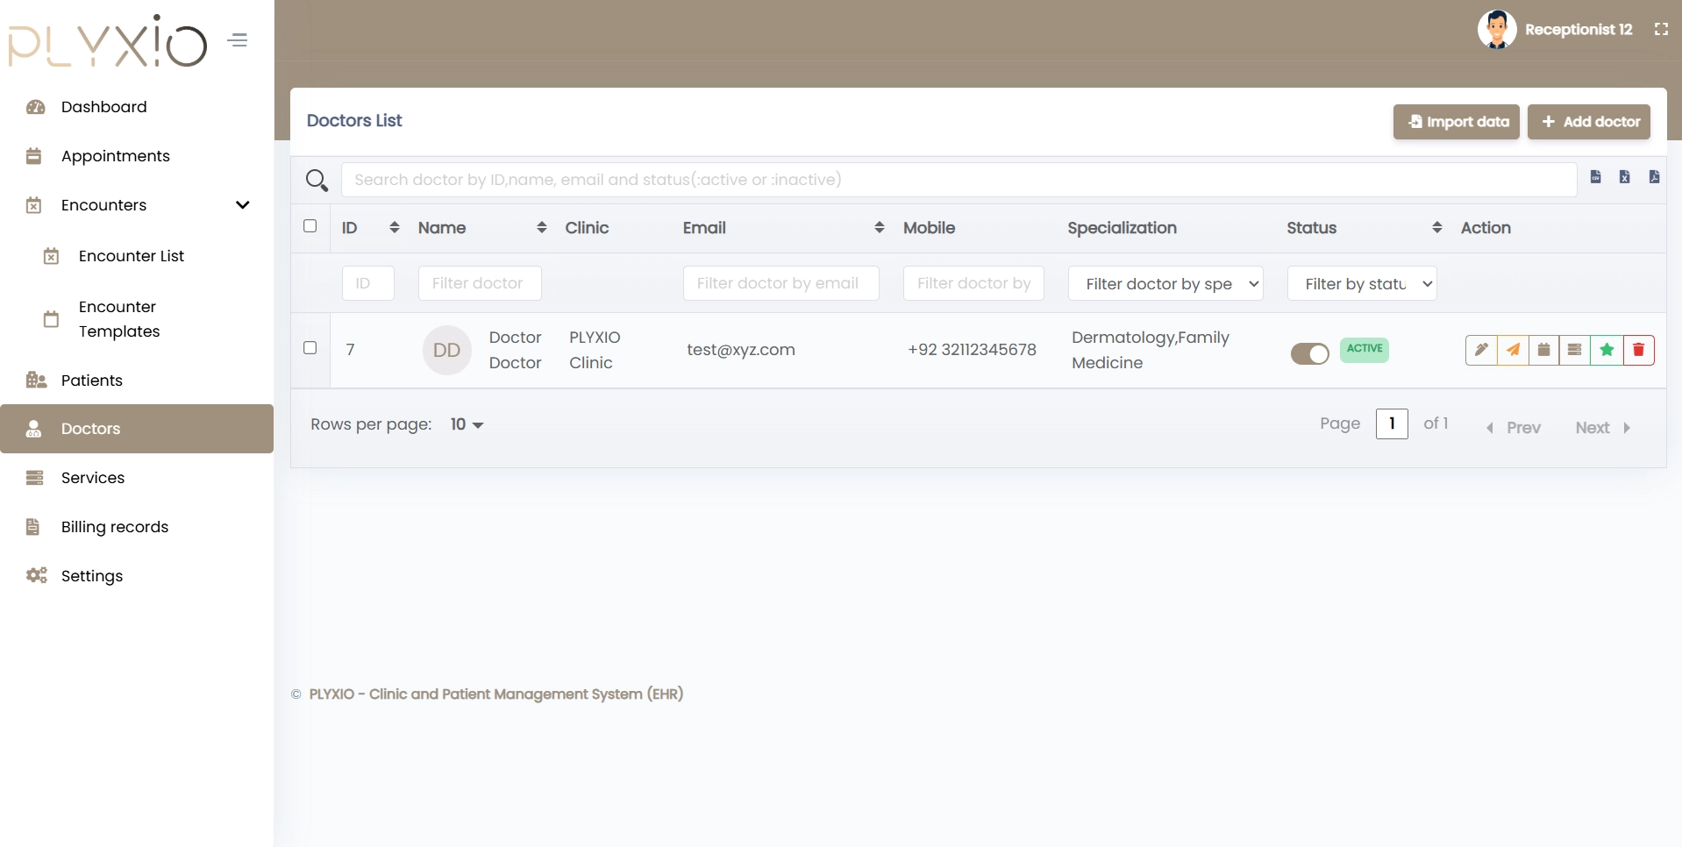Click the Excel export icon
Screen dimensions: 1682x847
[x=1625, y=177]
